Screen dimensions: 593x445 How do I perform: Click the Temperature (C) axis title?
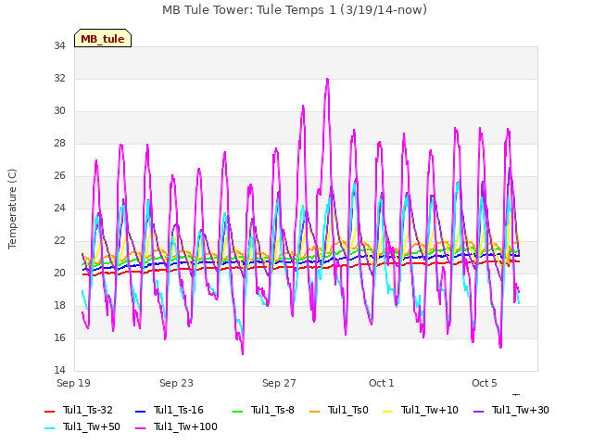pyautogui.click(x=12, y=209)
